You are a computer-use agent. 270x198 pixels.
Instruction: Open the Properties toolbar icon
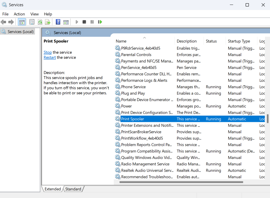pyautogui.click(x=32, y=22)
